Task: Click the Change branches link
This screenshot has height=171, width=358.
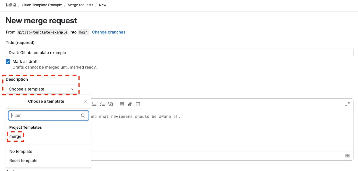Action: 109,32
